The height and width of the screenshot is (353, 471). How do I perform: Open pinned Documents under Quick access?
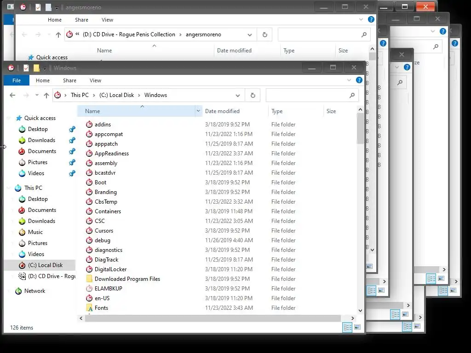tap(42, 151)
